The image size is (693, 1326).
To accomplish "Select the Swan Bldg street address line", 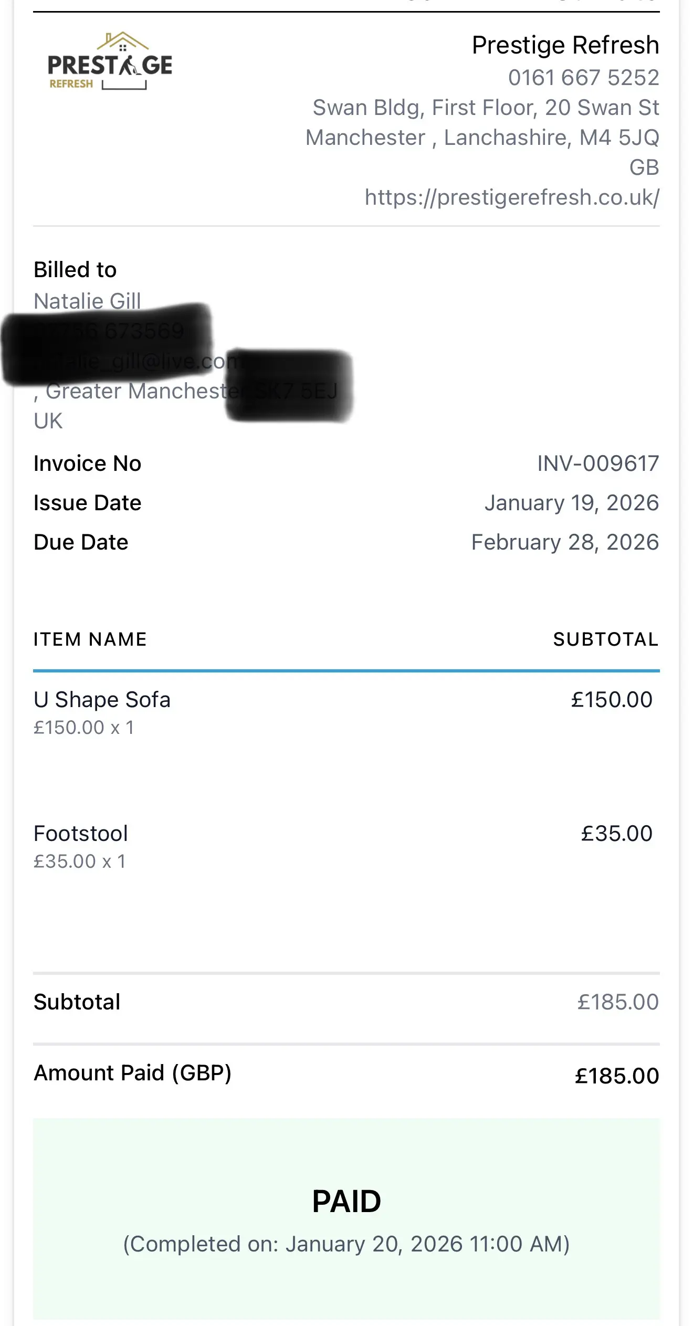I will coord(486,108).
